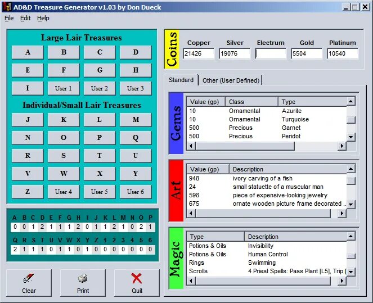Click treasure type T button
373x303 pixels.
pyautogui.click(x=100, y=156)
